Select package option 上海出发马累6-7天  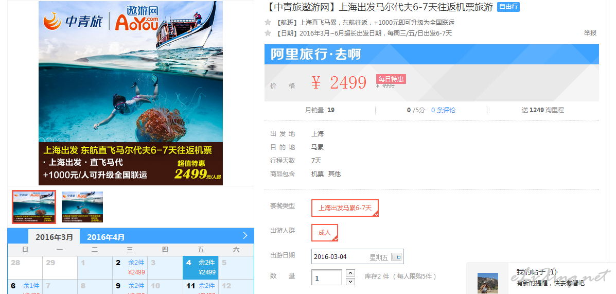tap(345, 208)
